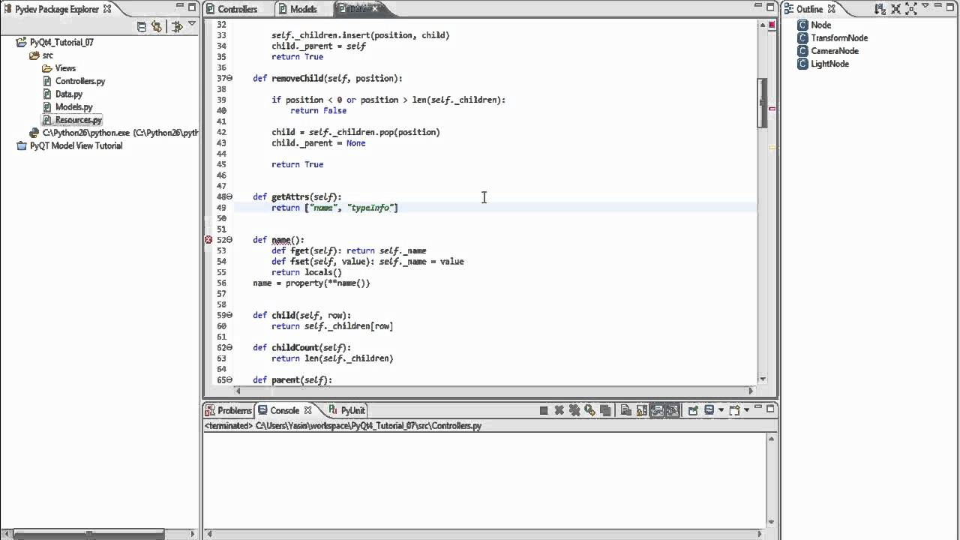Open the Display Selected Console dropdown arrow

coord(721,410)
